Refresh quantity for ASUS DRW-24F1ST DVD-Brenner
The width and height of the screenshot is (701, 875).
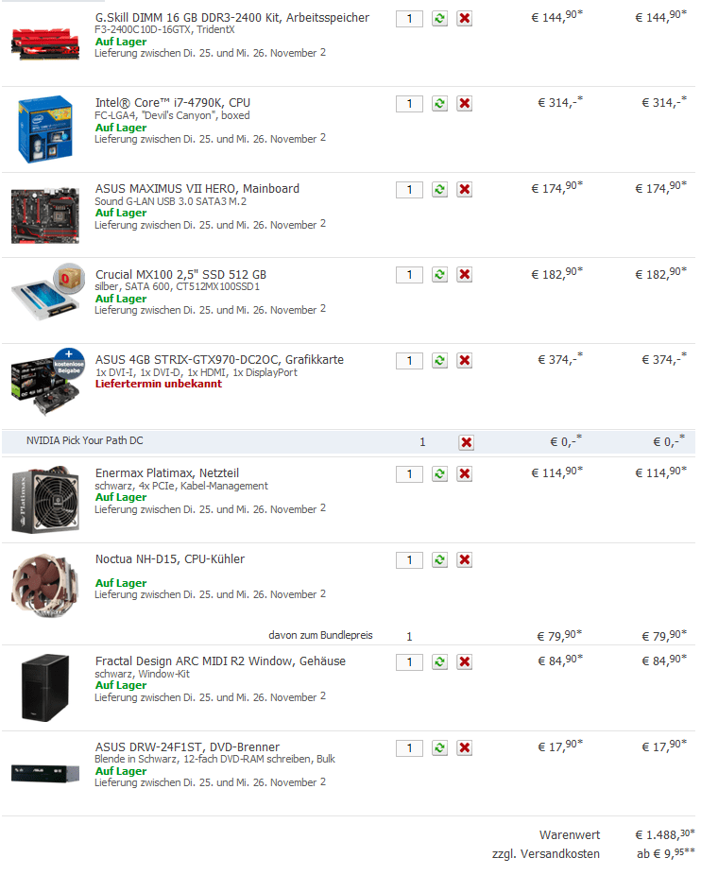[x=440, y=747]
